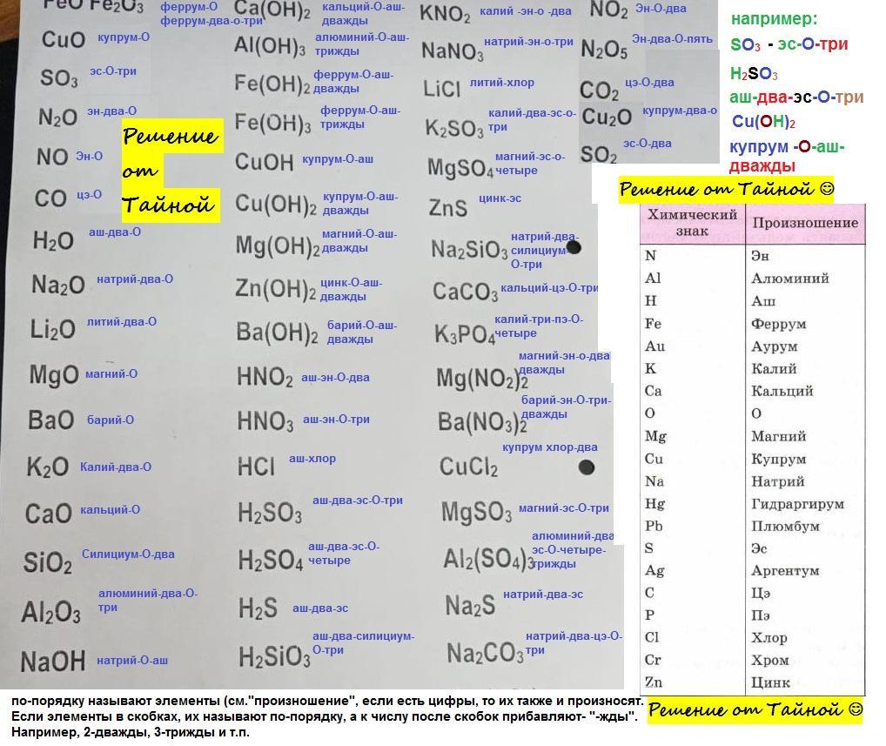Click the CuCl2 formula
This screenshot has height=746, width=886.
pos(469,467)
